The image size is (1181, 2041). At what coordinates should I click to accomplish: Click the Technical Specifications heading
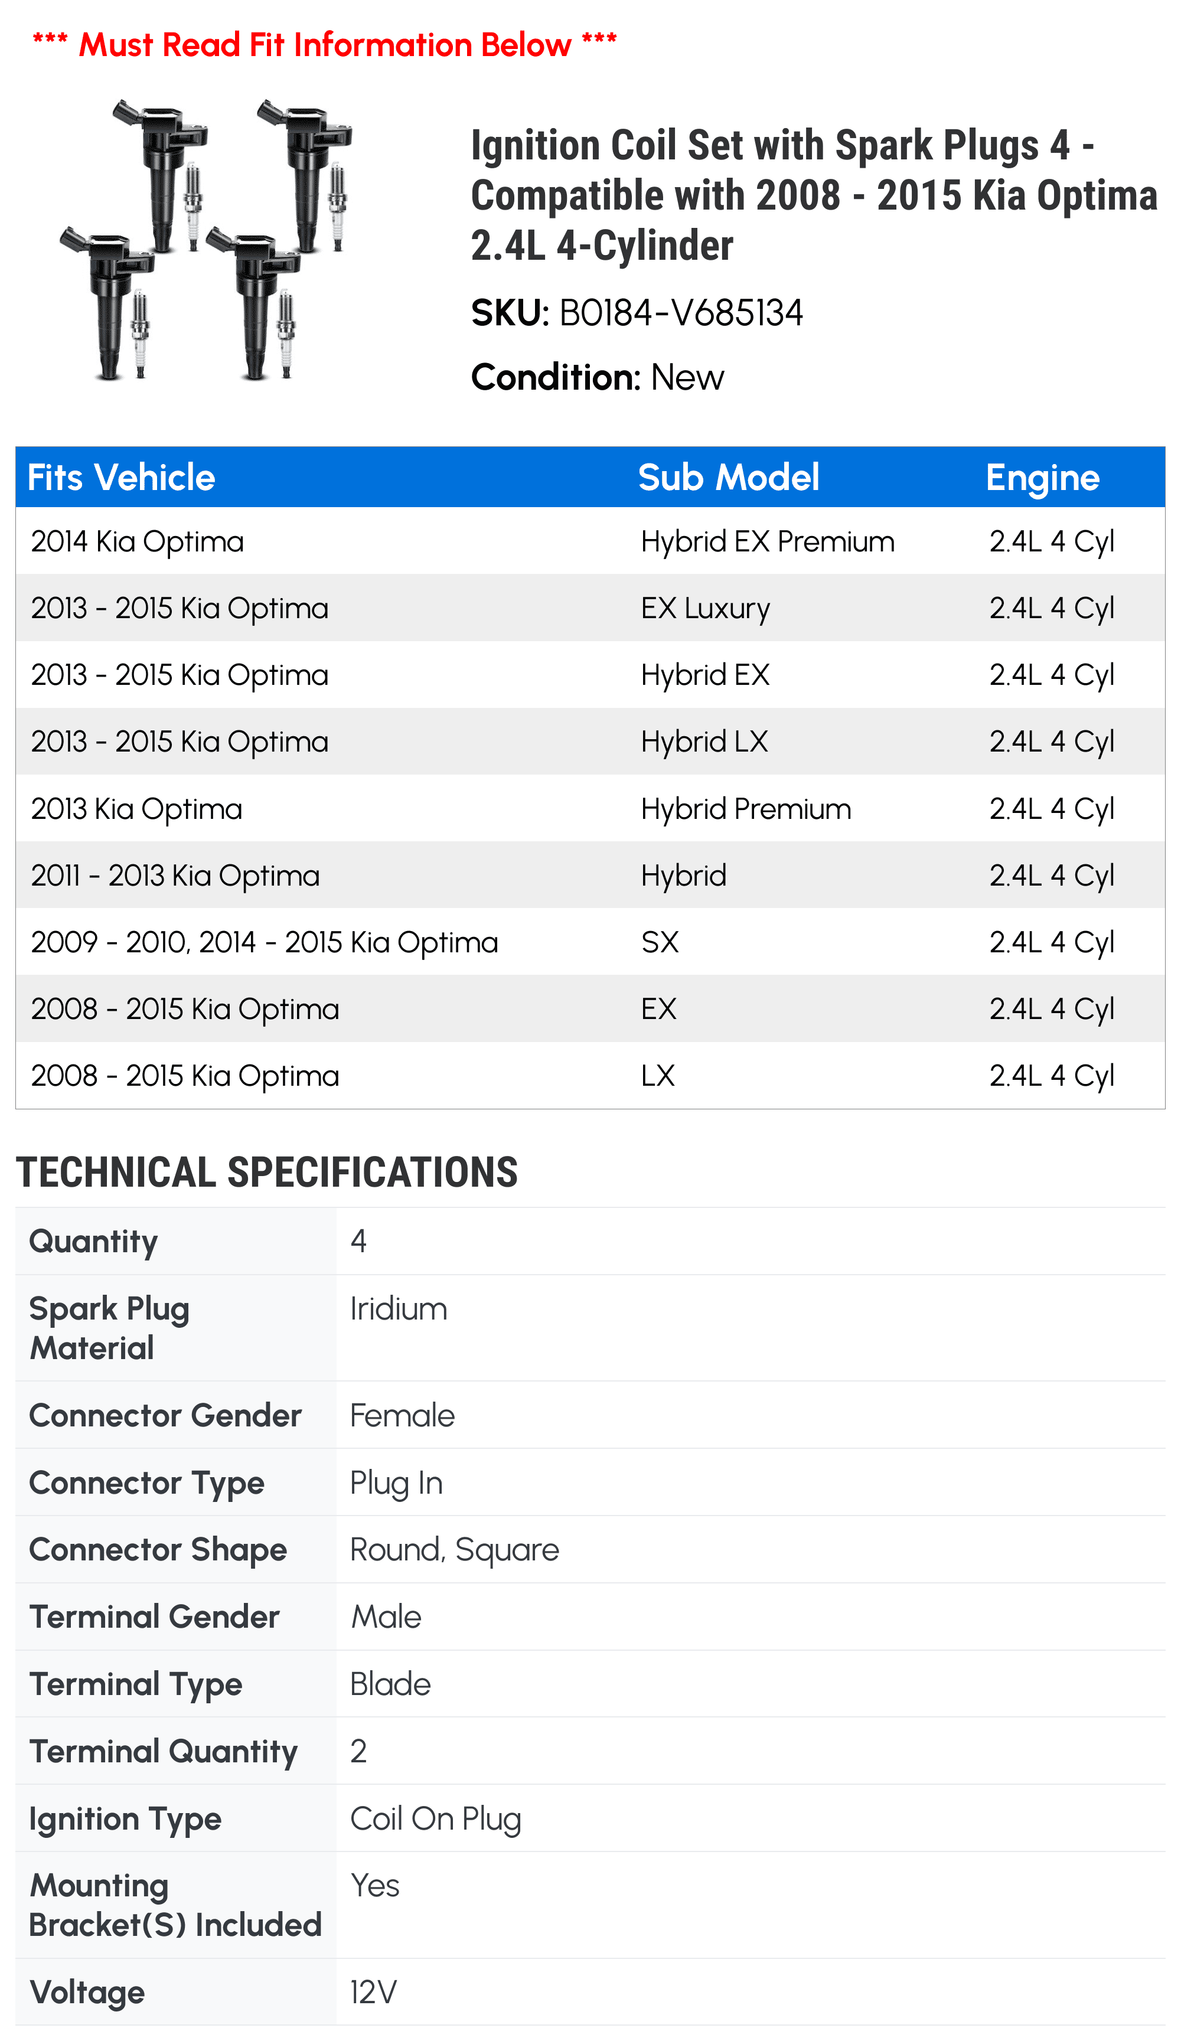click(266, 1172)
